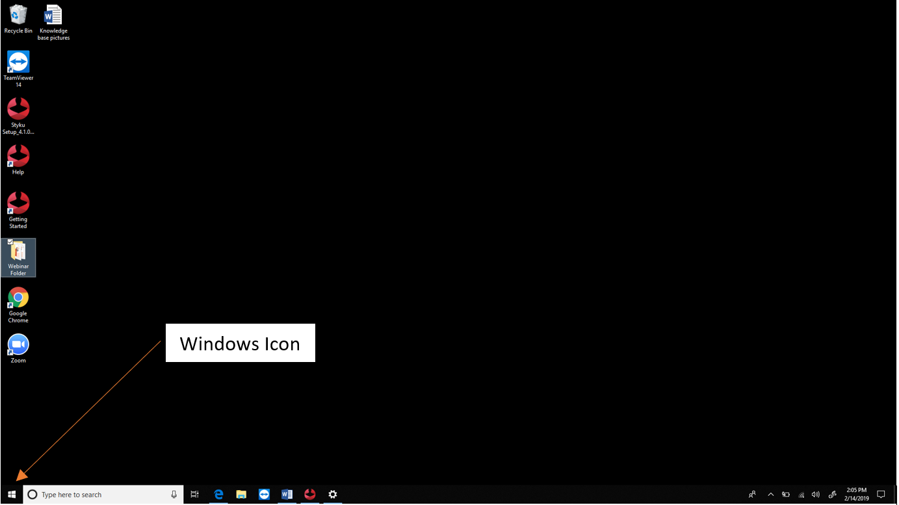Expand the hidden system tray icons
Screen dimensions: 899x505
click(x=770, y=495)
